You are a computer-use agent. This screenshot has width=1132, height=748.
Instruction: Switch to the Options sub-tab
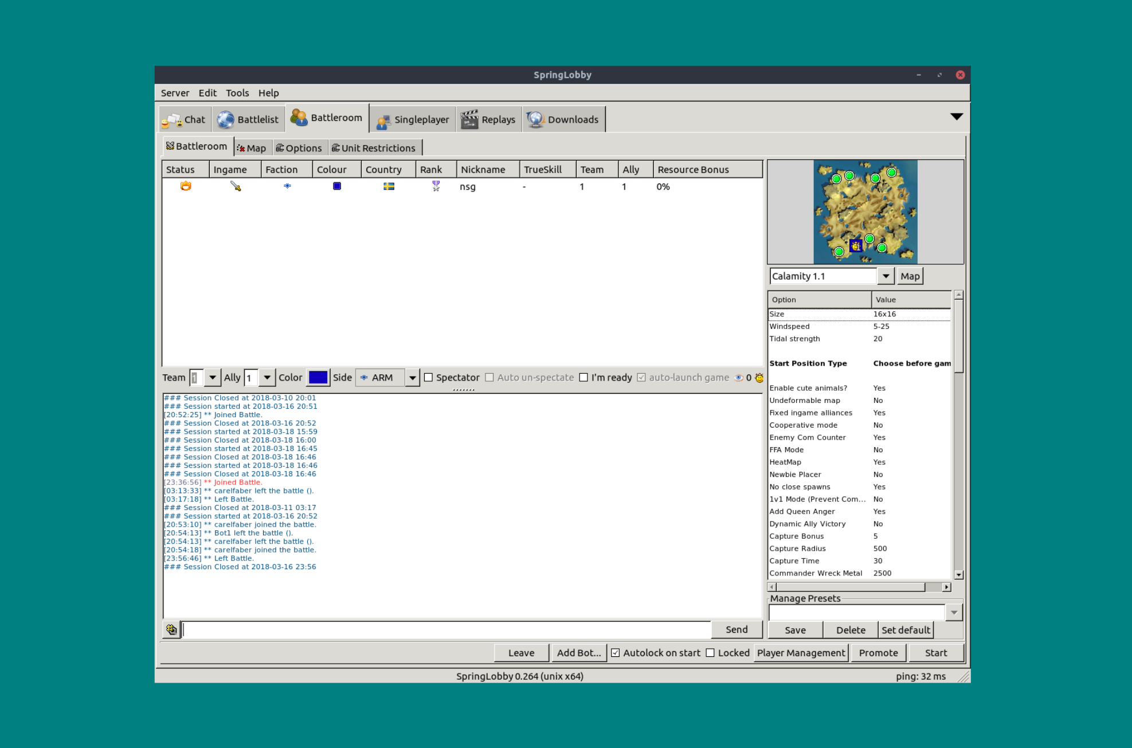click(x=299, y=148)
